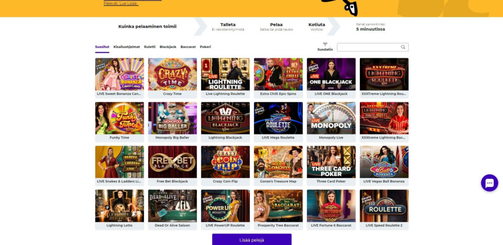This screenshot has width=503, height=245.
Task: Open the live chat bubble
Action: (x=489, y=183)
